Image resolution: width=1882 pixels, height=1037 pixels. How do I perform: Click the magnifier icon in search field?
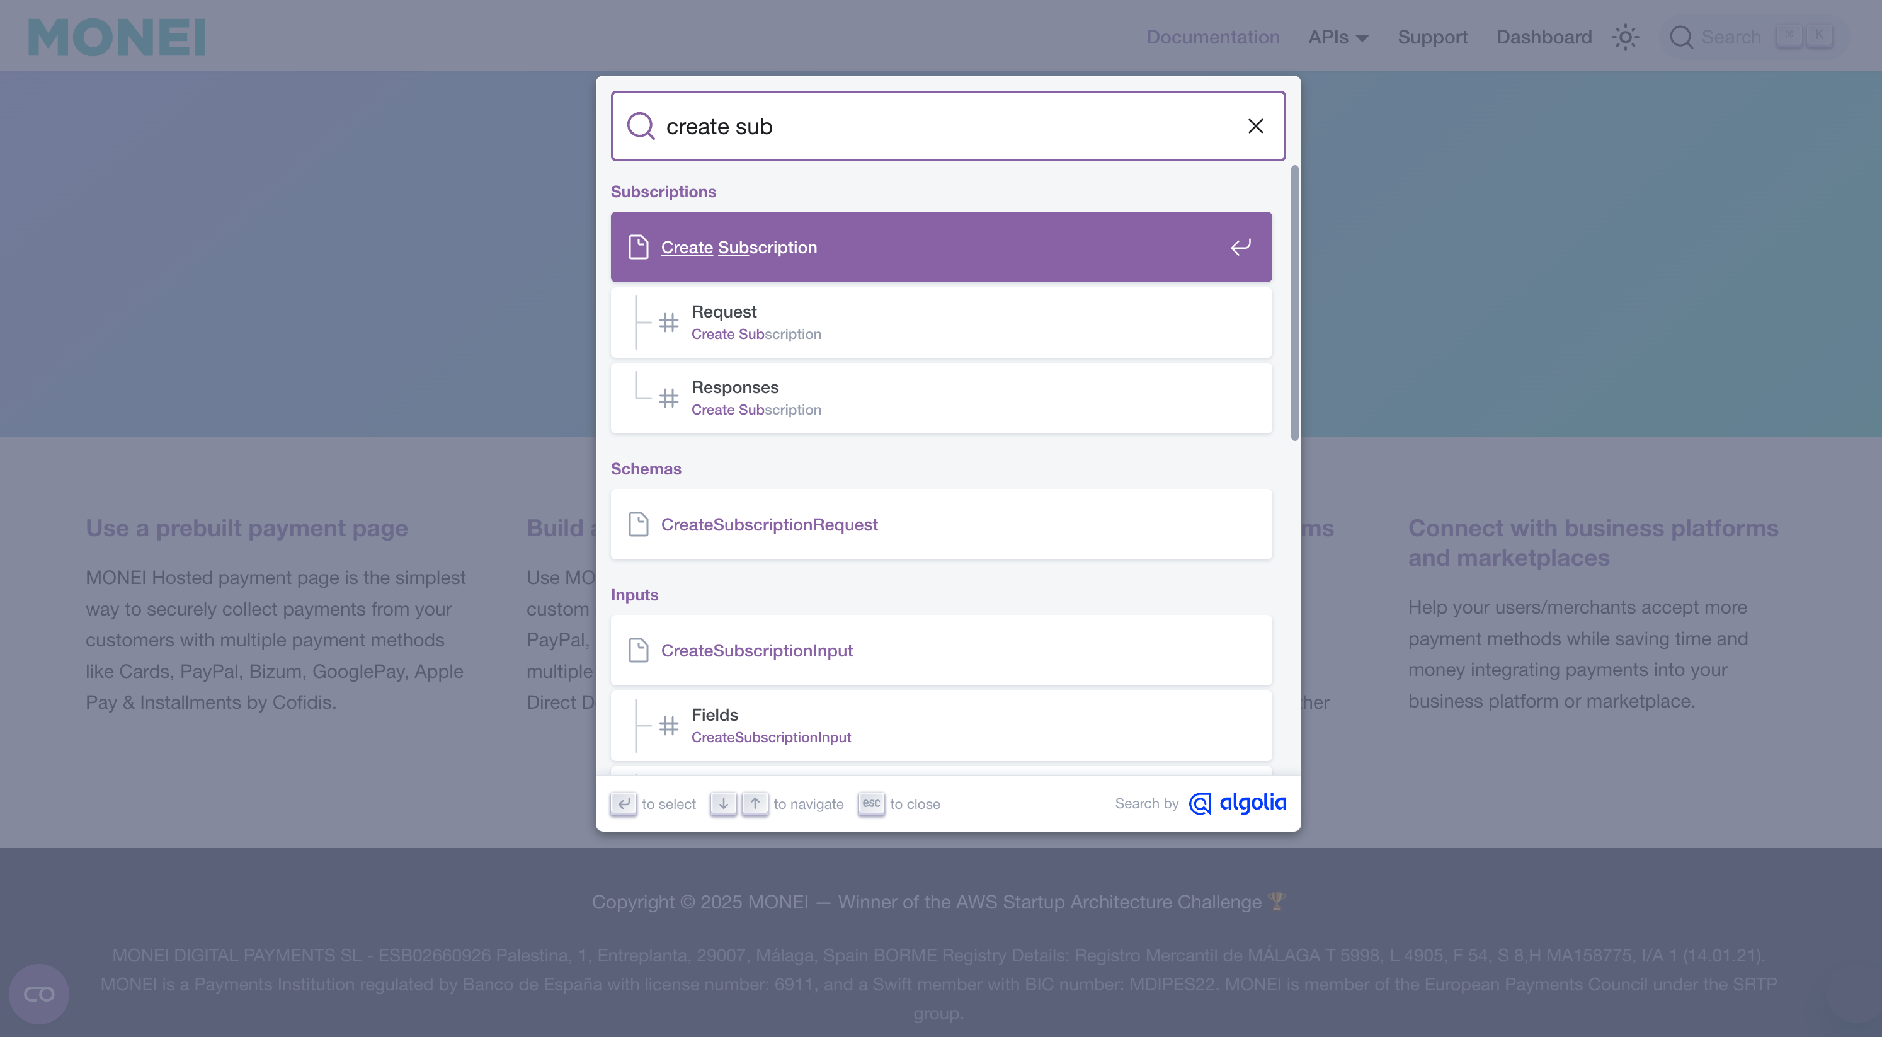[x=641, y=126]
